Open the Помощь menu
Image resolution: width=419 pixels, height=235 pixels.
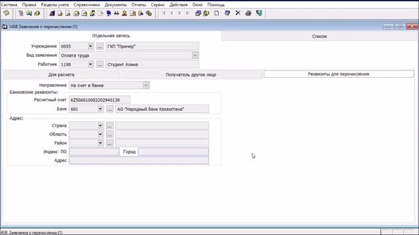pos(216,5)
